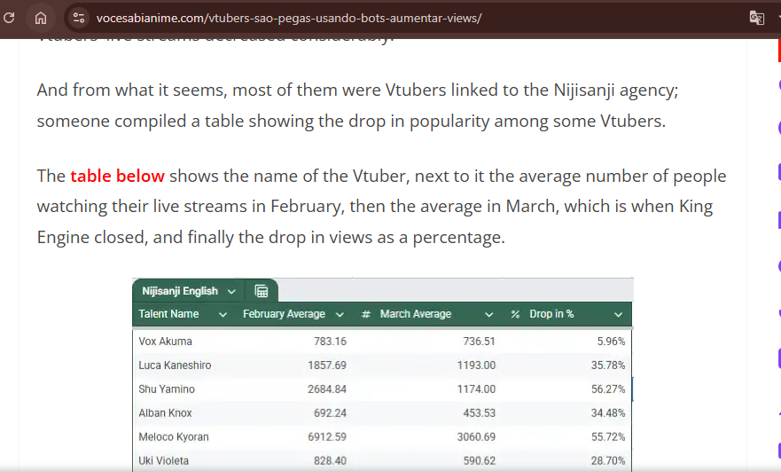The width and height of the screenshot is (781, 472).
Task: Open site information icon in address bar
Action: [79, 18]
